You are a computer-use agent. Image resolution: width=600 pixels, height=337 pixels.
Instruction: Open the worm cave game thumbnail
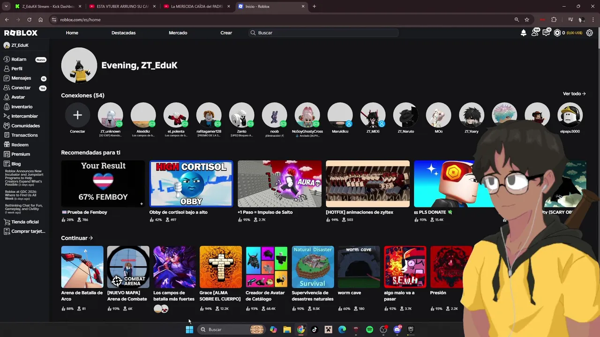[359, 267]
